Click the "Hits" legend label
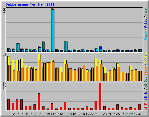Screen dimensions: 149x117 point(146,12)
